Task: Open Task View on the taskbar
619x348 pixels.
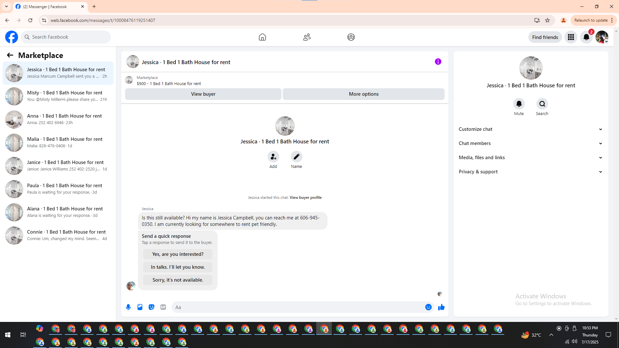Action: (23, 335)
